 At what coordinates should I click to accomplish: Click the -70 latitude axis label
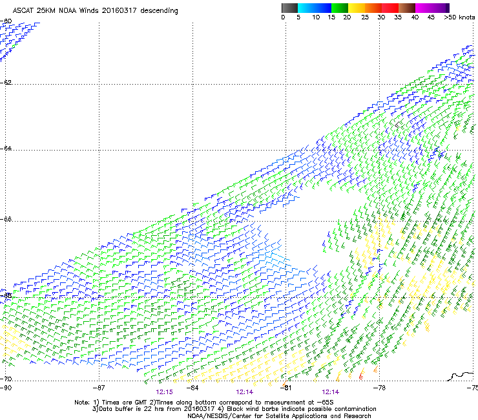point(6,379)
